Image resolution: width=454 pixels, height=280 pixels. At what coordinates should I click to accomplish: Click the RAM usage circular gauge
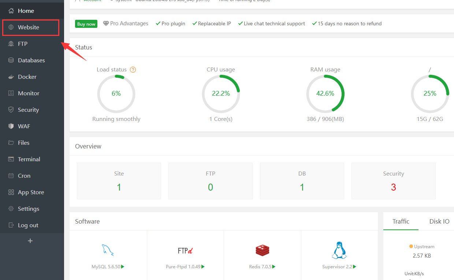(325, 94)
